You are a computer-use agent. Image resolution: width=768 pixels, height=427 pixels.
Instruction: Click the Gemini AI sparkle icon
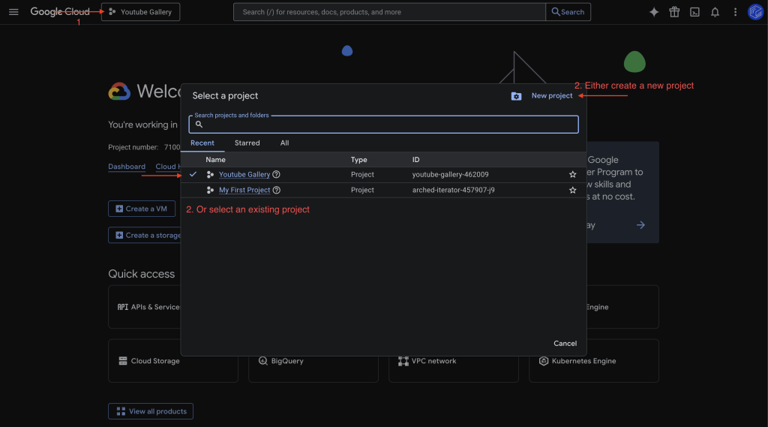click(x=654, y=12)
